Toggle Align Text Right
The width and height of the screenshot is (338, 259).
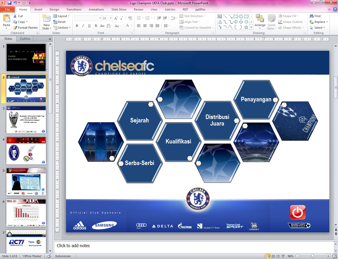pos(151,26)
